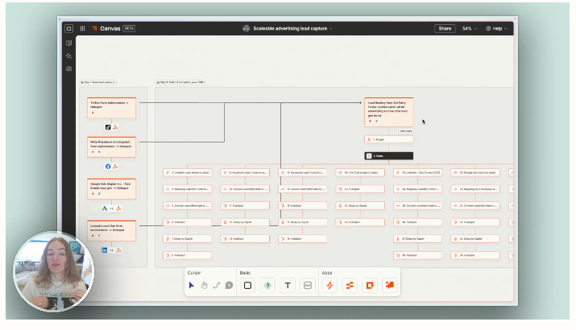Open the zoom level 54% dropdown
576x330 pixels.
[469, 28]
